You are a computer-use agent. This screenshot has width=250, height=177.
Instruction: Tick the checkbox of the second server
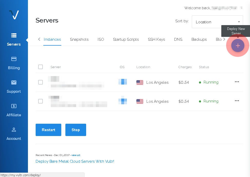(x=41, y=101)
